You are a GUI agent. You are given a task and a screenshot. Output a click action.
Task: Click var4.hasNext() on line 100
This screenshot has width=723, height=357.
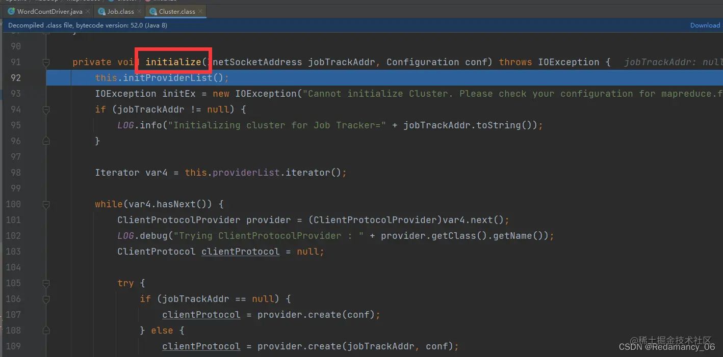tap(168, 204)
